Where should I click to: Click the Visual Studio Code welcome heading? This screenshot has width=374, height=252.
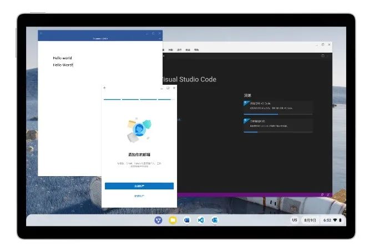pyautogui.click(x=189, y=79)
